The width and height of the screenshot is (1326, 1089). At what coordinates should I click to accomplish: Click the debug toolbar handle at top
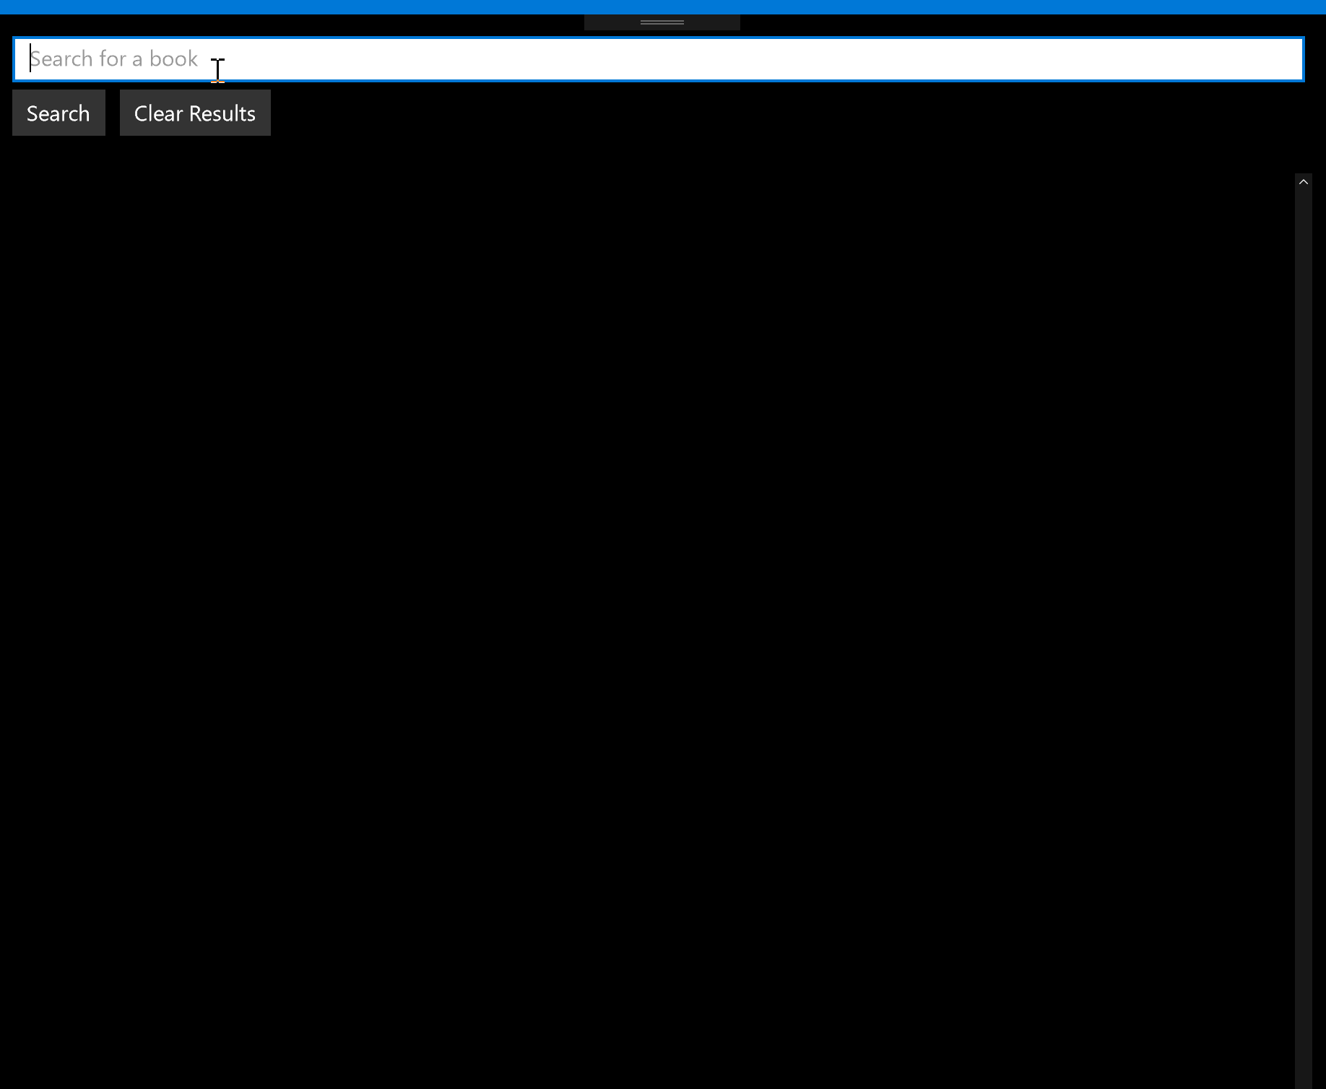(662, 22)
